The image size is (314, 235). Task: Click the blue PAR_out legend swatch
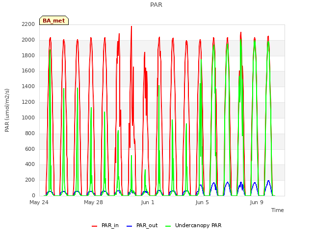[x=129, y=226]
